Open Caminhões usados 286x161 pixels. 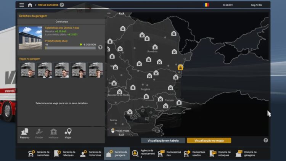[194, 153]
